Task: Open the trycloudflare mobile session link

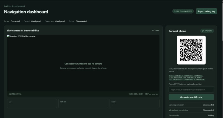Action: (x=187, y=78)
